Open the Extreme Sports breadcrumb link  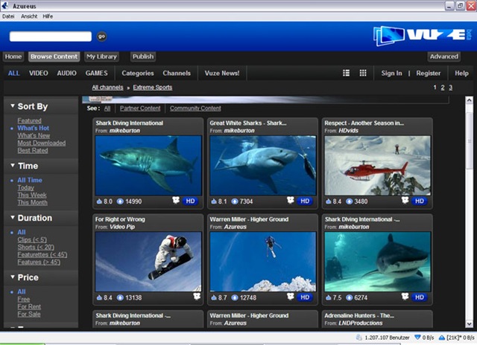(x=152, y=88)
